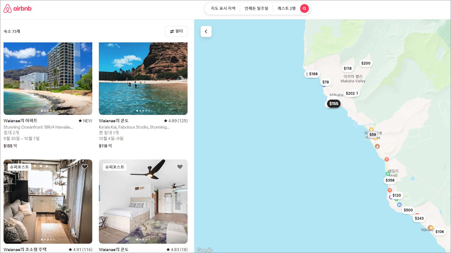This screenshot has height=253, width=451.
Task: Open the Ke'ala Kai beach condo photo
Action: click(x=143, y=78)
